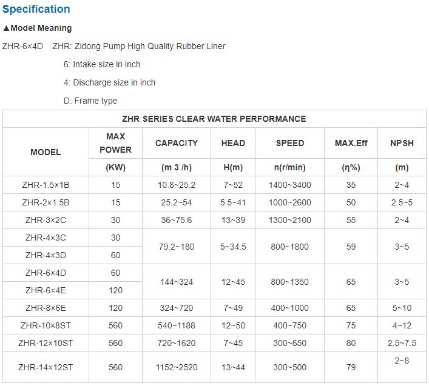The height and width of the screenshot is (386, 429).
Task: Click the MAX POWER column header
Action: coord(115,143)
